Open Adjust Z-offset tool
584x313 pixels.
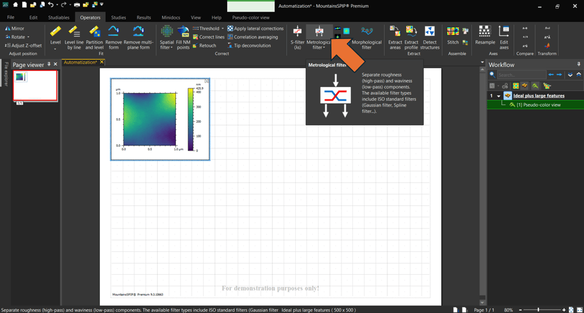[23, 45]
